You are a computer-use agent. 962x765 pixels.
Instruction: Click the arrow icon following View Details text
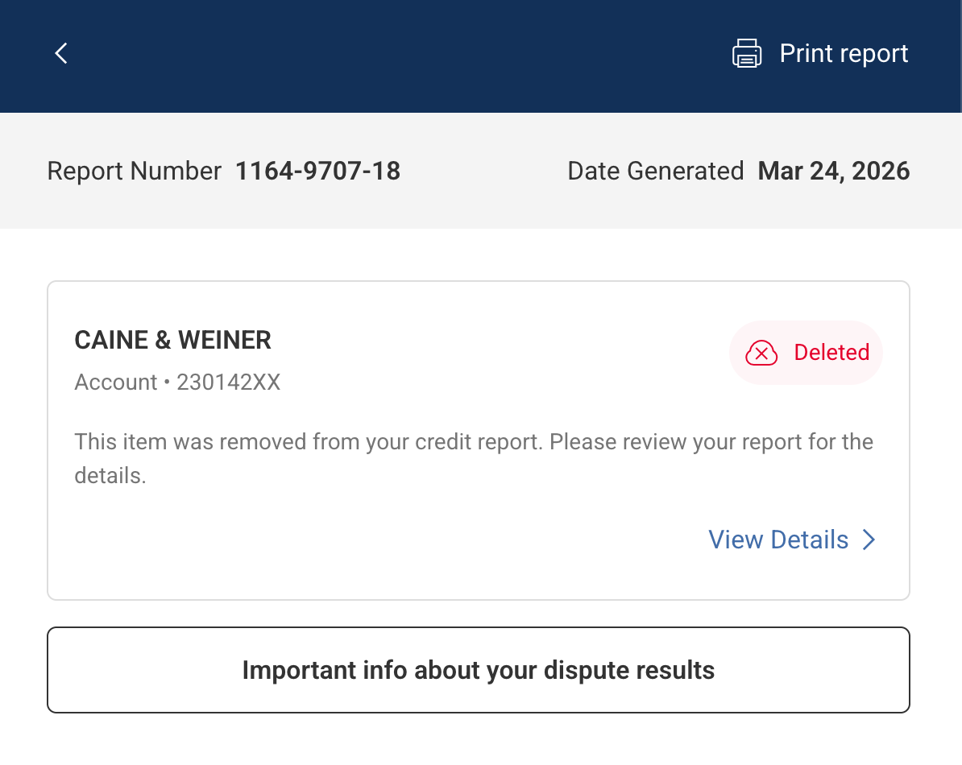tap(869, 540)
